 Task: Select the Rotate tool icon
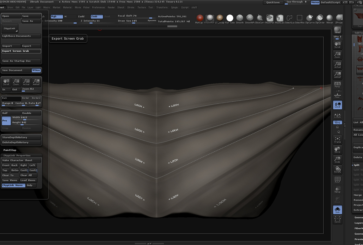[337, 169]
